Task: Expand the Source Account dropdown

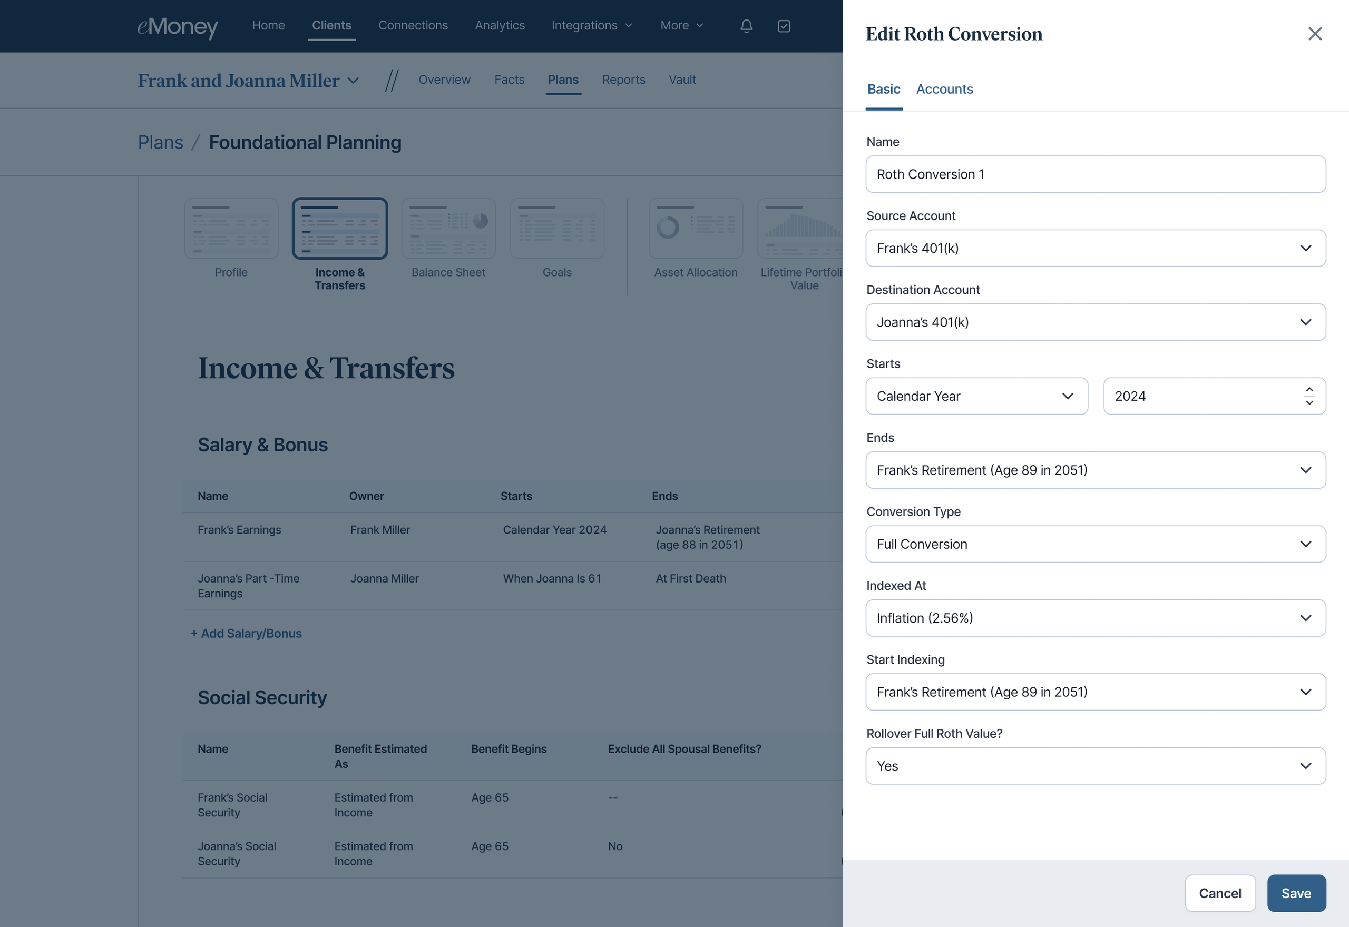Action: coord(1096,248)
